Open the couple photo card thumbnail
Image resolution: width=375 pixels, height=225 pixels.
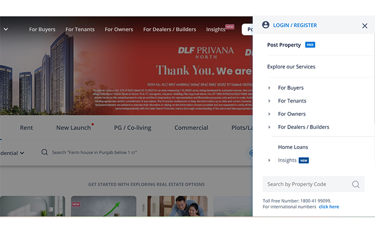click(x=177, y=206)
